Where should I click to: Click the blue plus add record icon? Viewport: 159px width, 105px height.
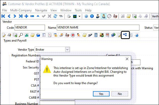click(x=26, y=16)
